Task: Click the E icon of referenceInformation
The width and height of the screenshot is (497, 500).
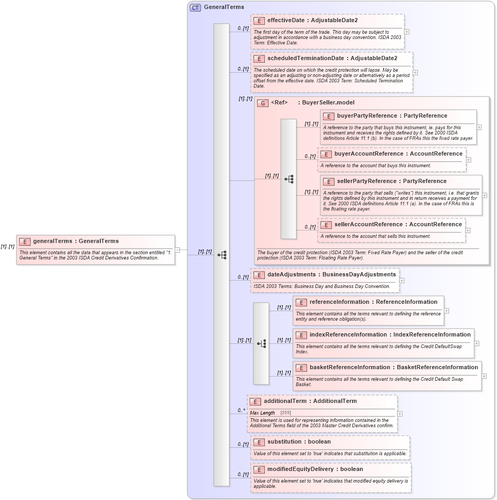Action: click(301, 303)
